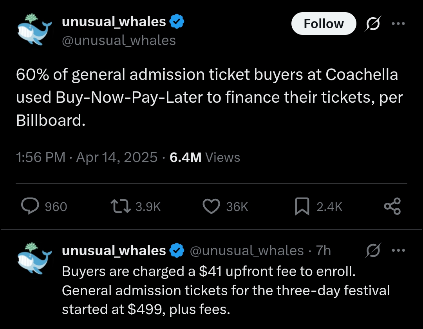The width and height of the screenshot is (423, 329).
Task: Click the verified badge on the reply tweet
Action: pyautogui.click(x=177, y=251)
